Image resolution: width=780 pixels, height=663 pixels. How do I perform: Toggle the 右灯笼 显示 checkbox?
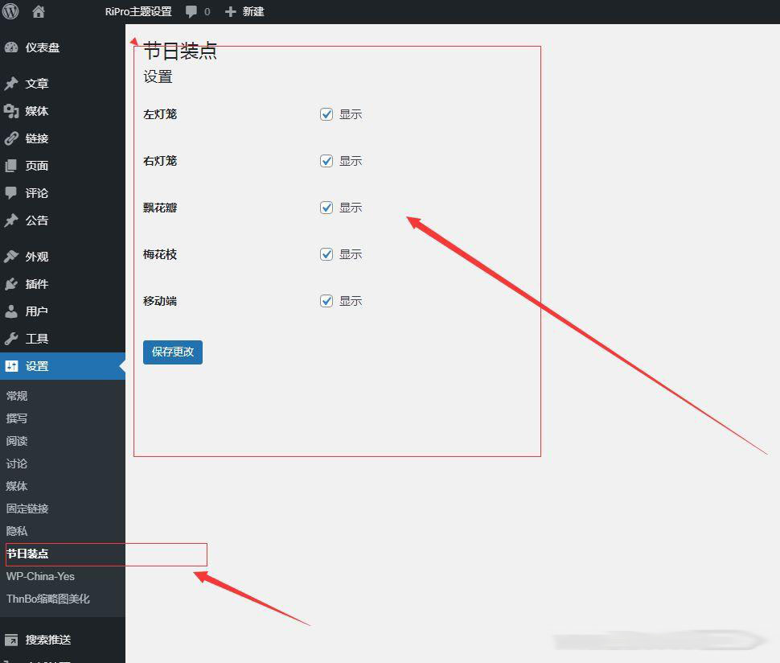(x=326, y=161)
